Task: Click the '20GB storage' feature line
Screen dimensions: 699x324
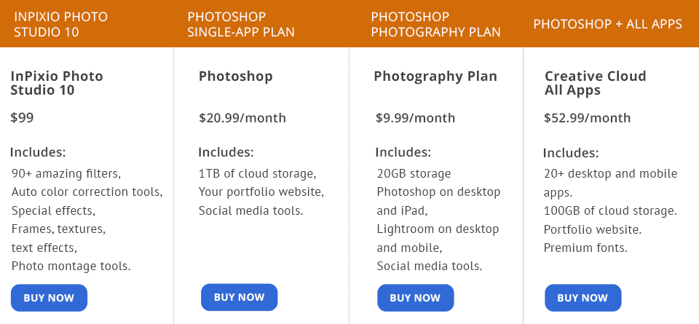Action: tap(414, 174)
